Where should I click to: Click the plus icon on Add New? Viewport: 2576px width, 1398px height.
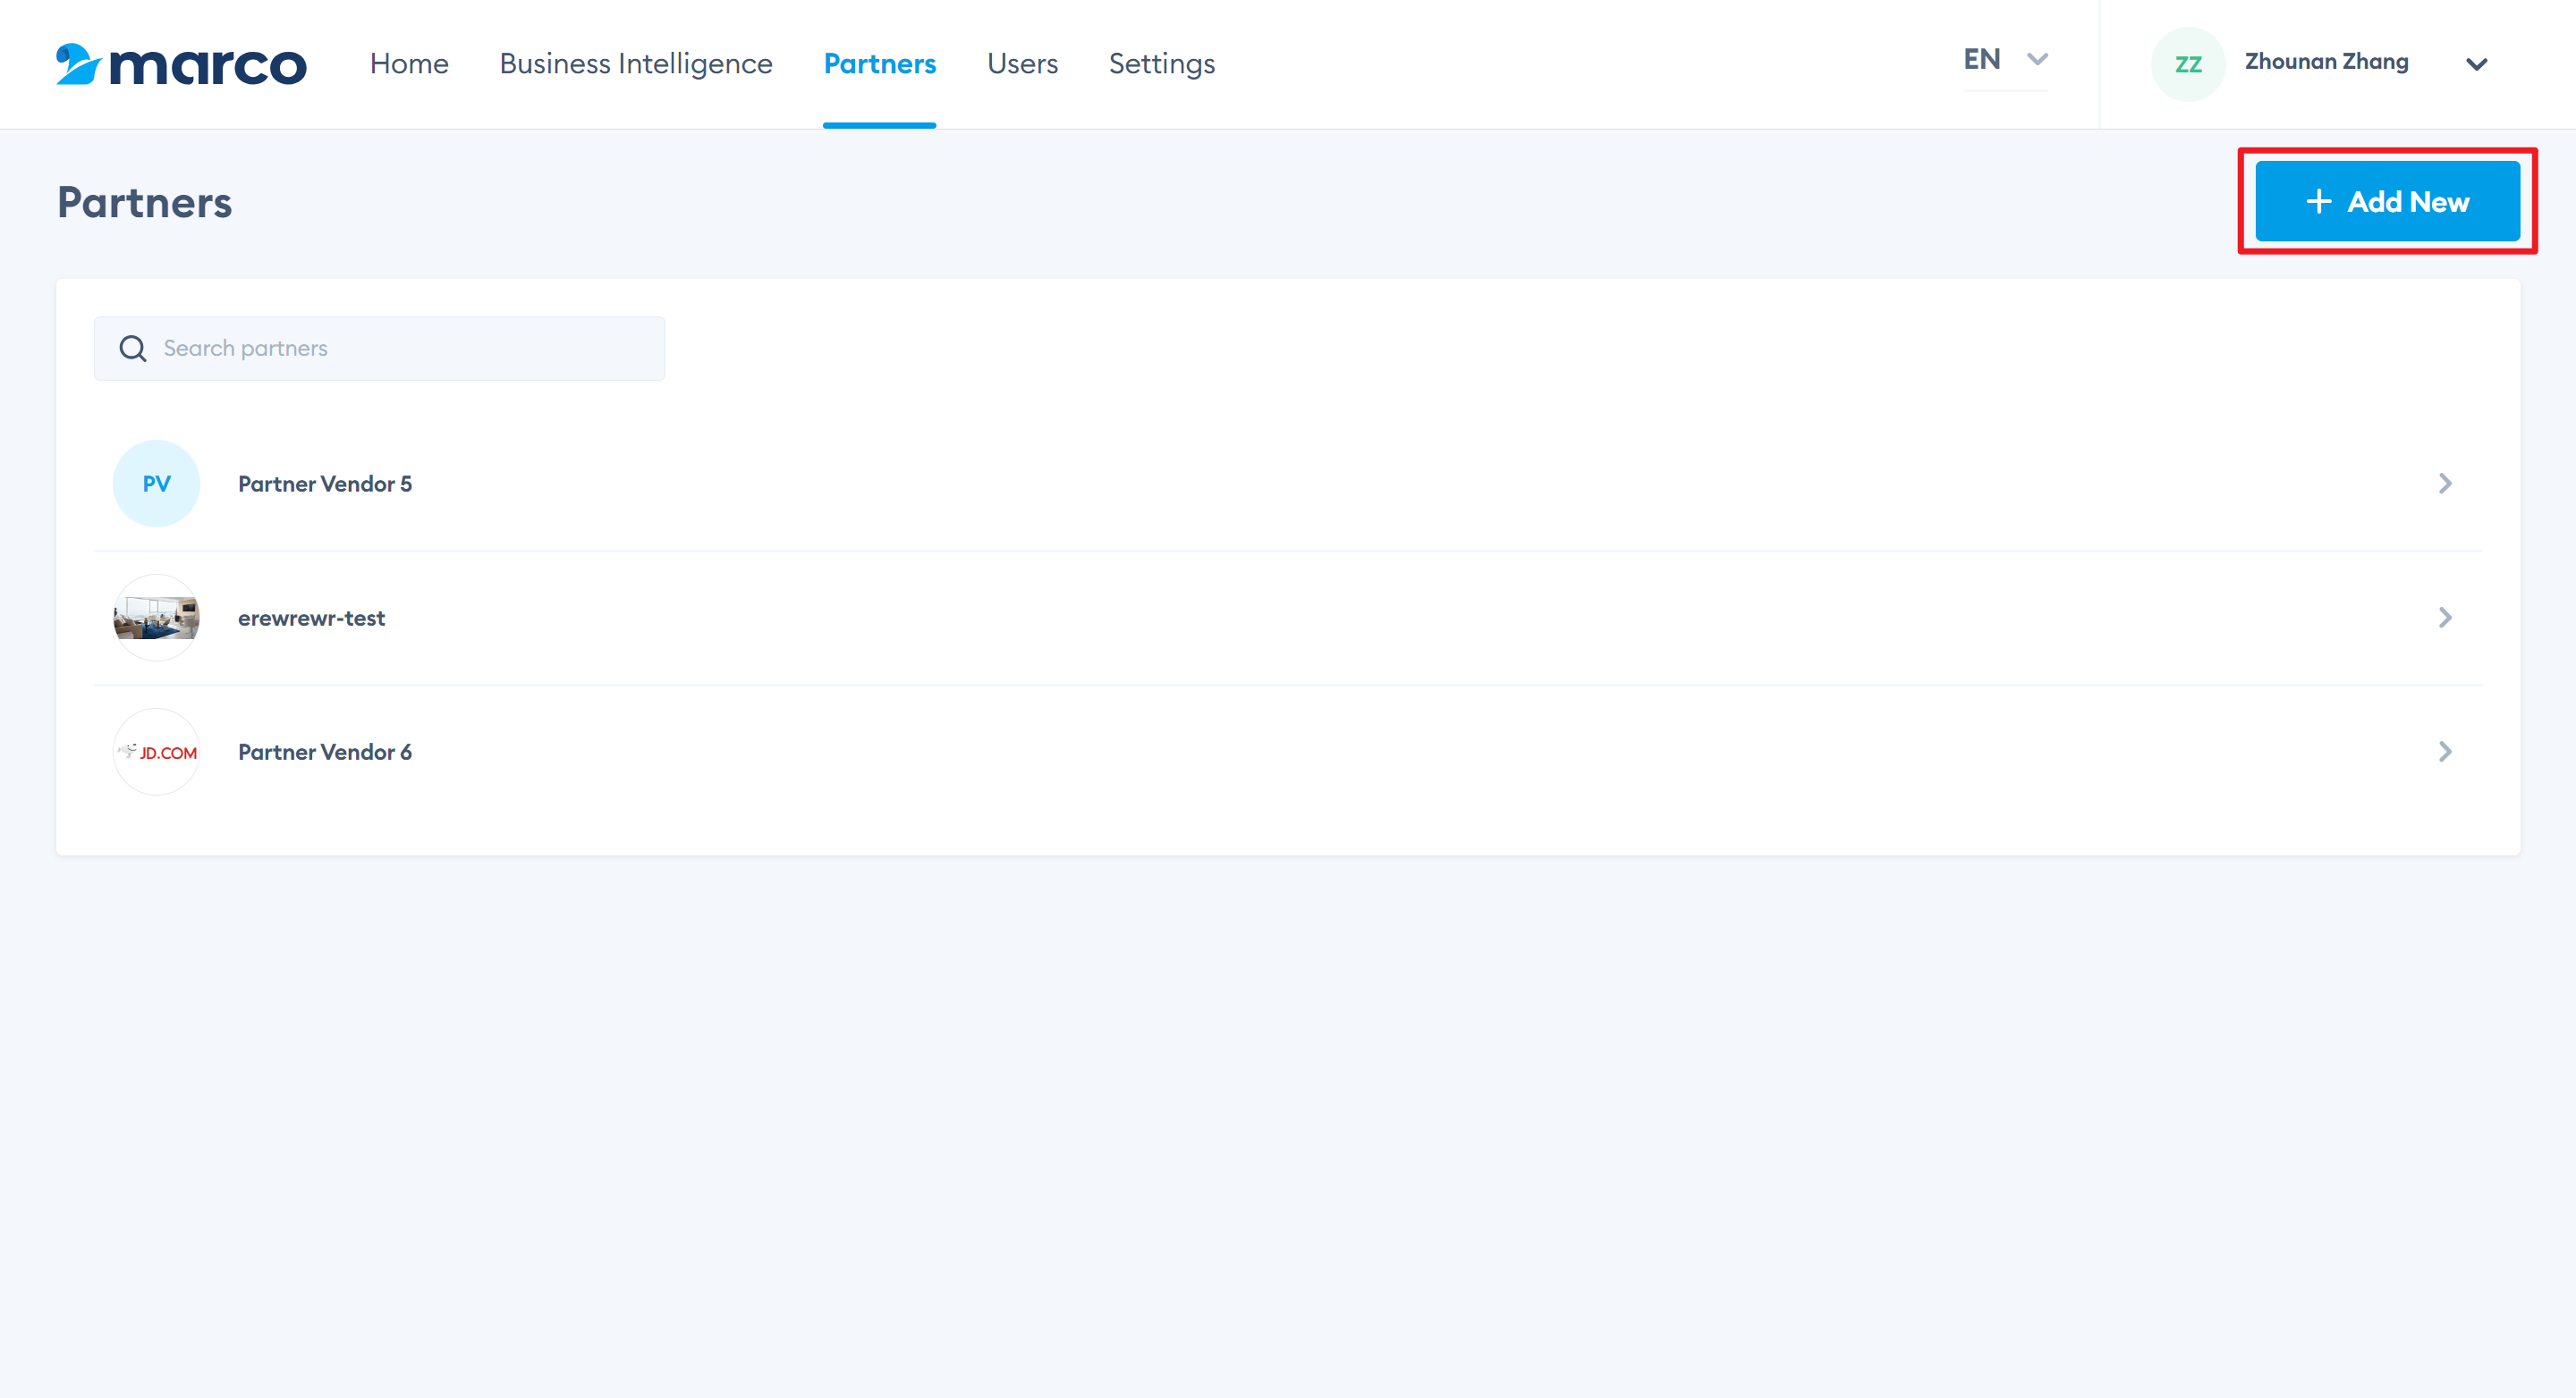pyautogui.click(x=2318, y=202)
